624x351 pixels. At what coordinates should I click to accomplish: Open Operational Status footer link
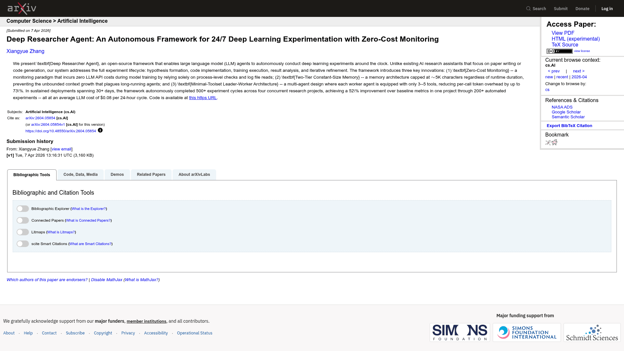(195, 333)
